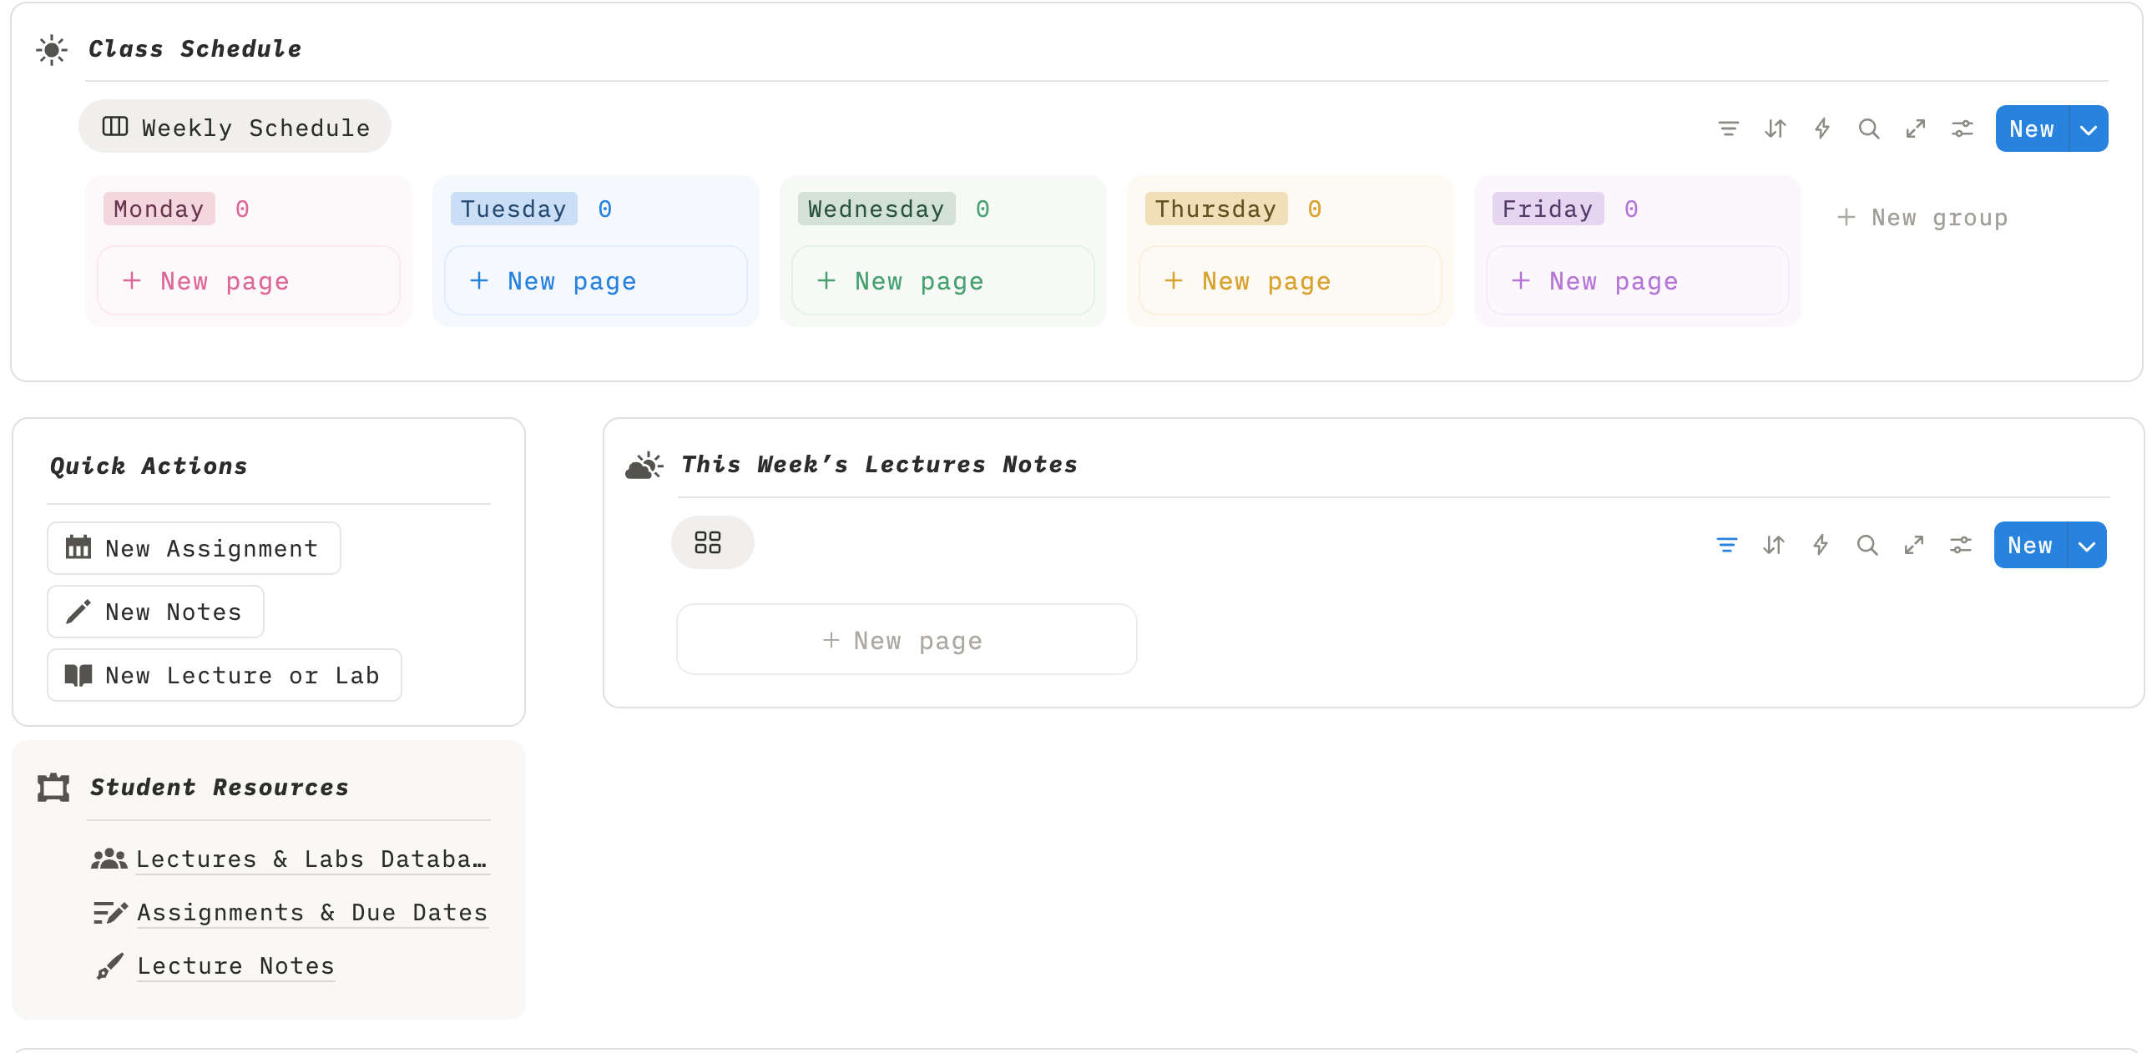Click the gallery view icon under Lectures Notes
The height and width of the screenshot is (1053, 2152).
[x=711, y=542]
